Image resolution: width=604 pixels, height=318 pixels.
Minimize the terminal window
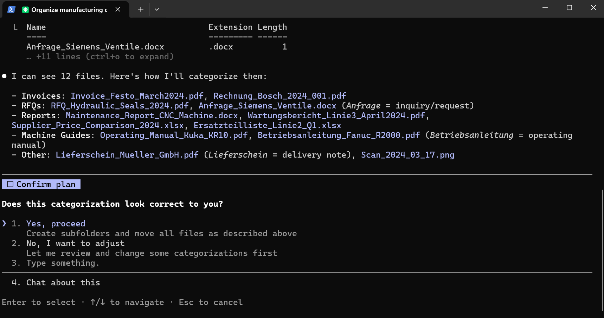pos(545,8)
